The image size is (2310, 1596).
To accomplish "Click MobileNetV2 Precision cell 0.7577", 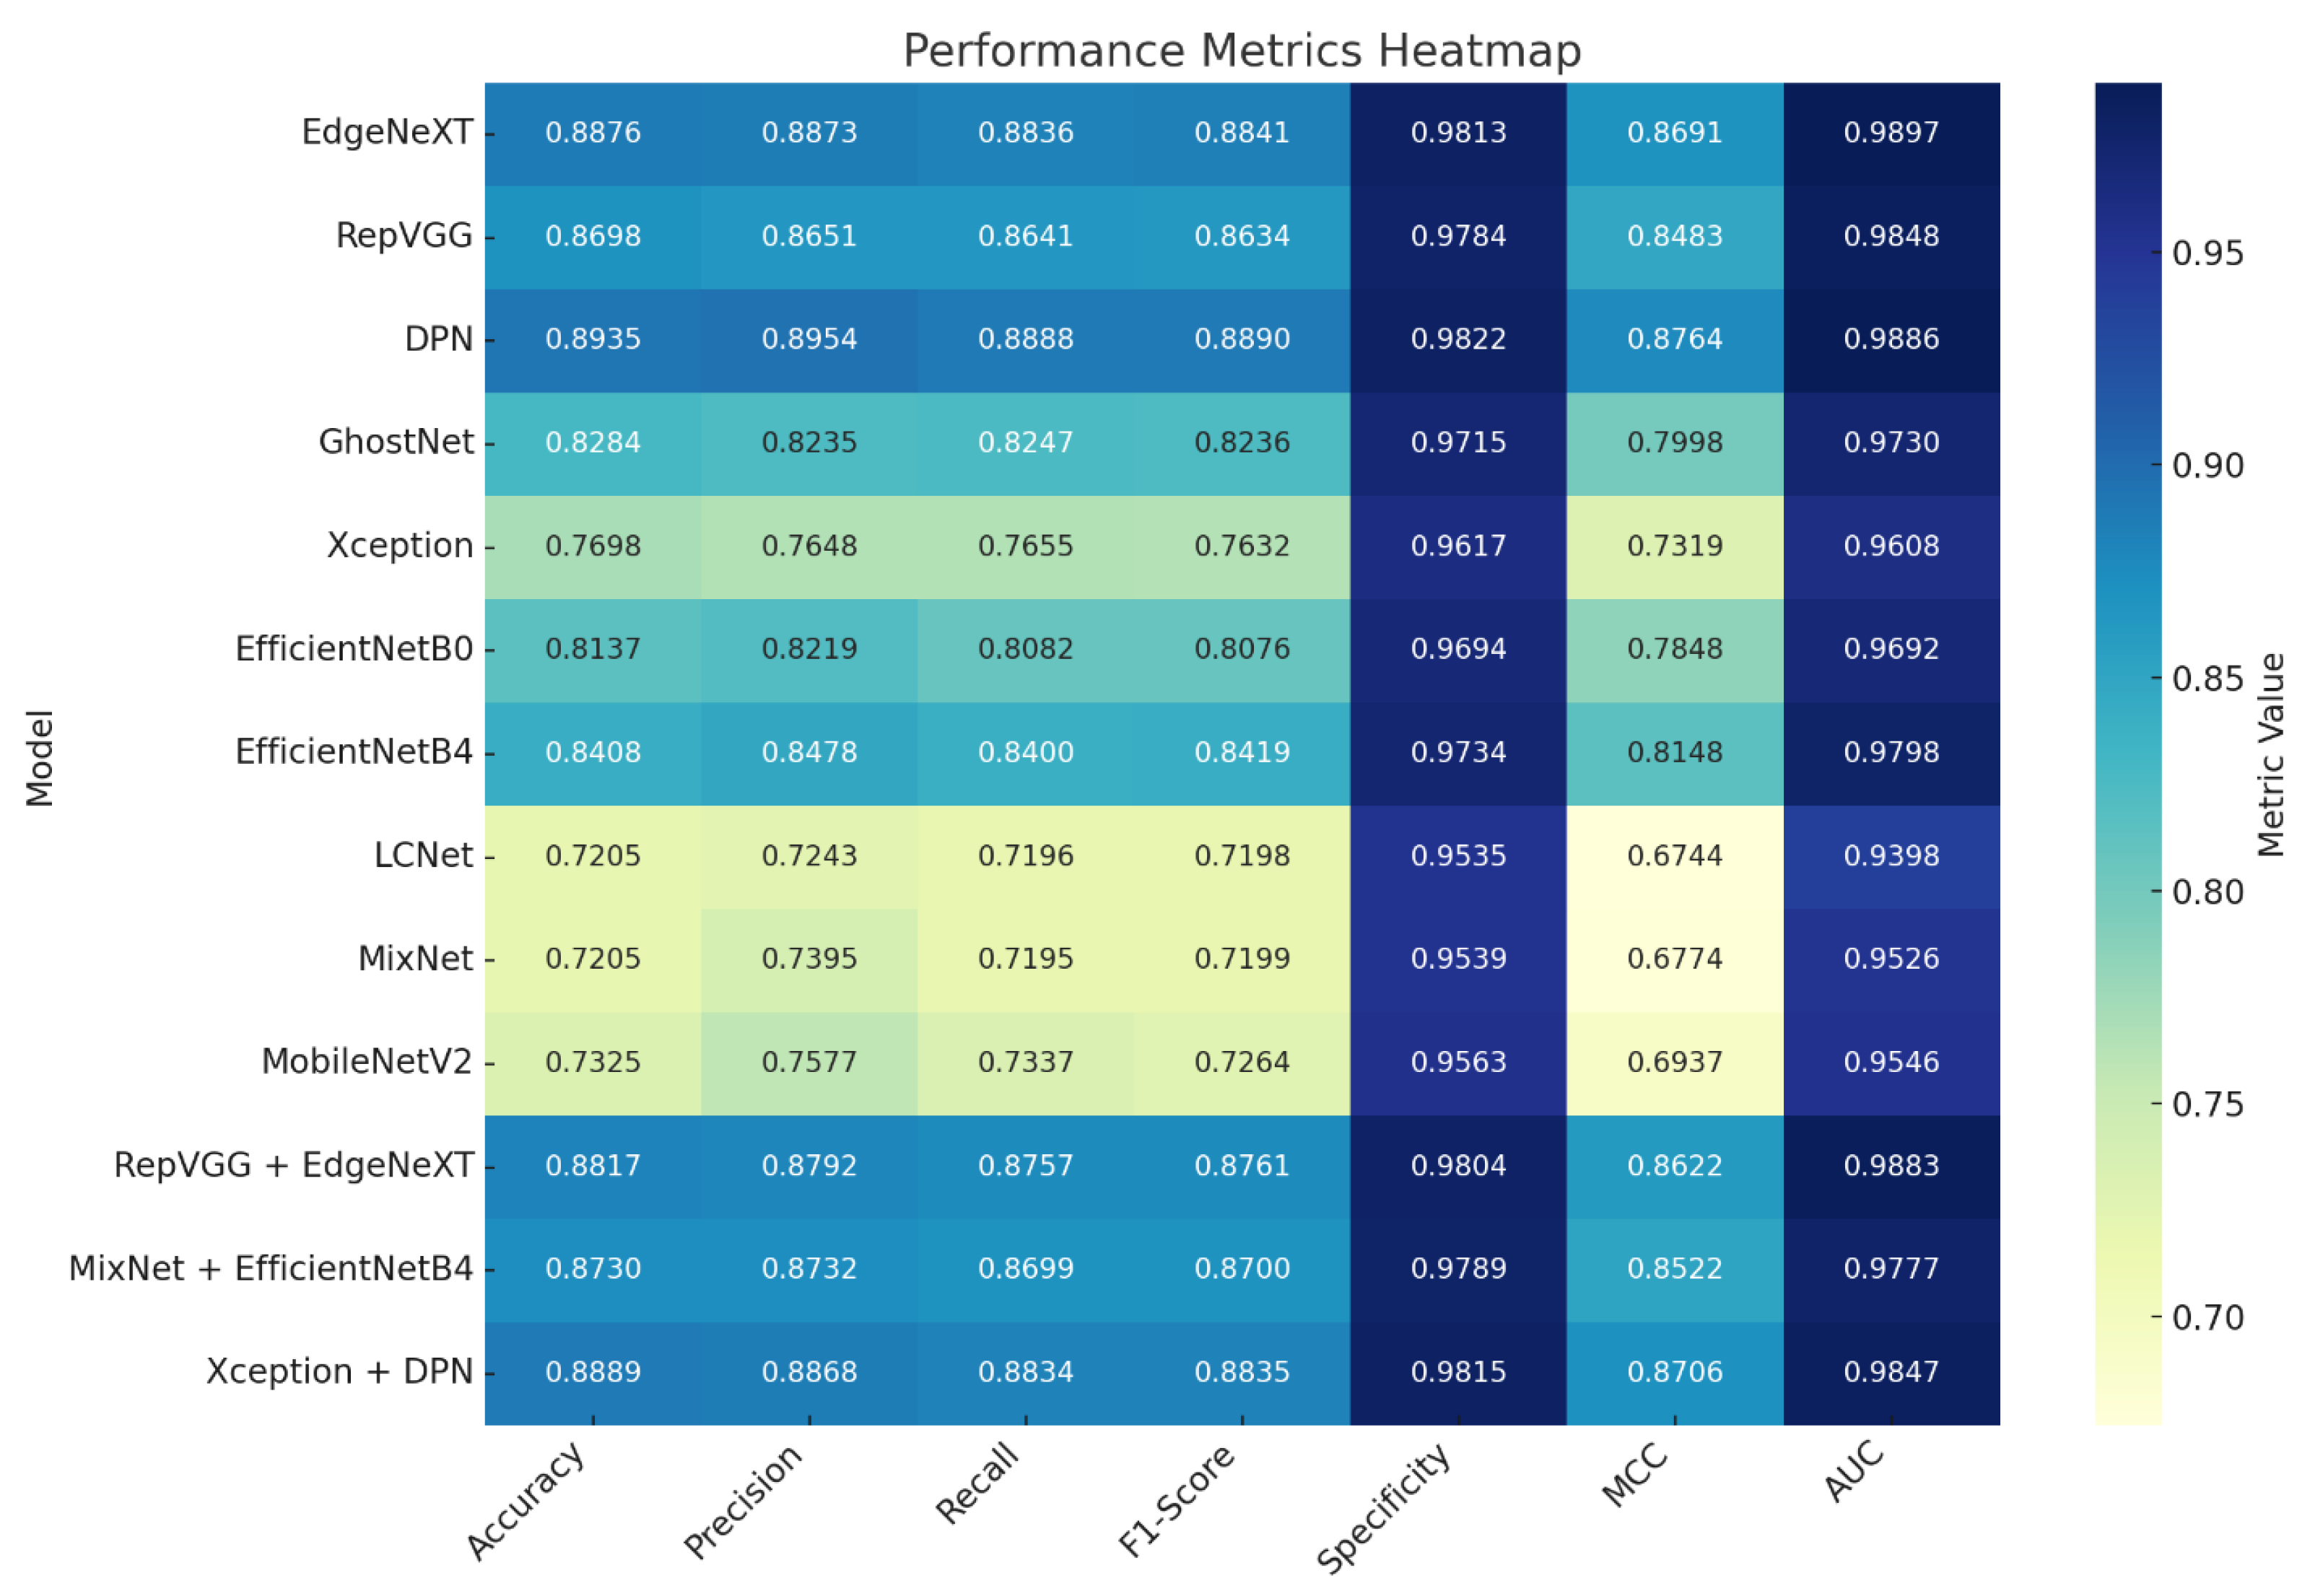I will point(809,1062).
